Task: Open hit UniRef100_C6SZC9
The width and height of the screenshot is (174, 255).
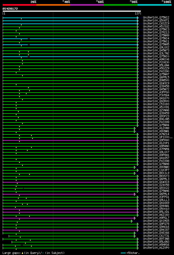Action: coord(156,23)
